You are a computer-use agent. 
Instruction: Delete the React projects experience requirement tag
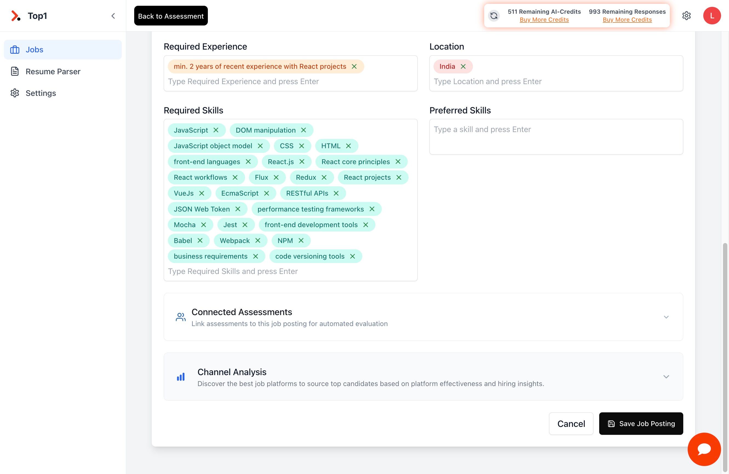(x=355, y=66)
